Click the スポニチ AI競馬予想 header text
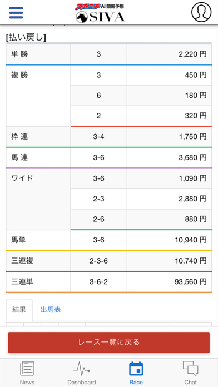 point(100,7)
